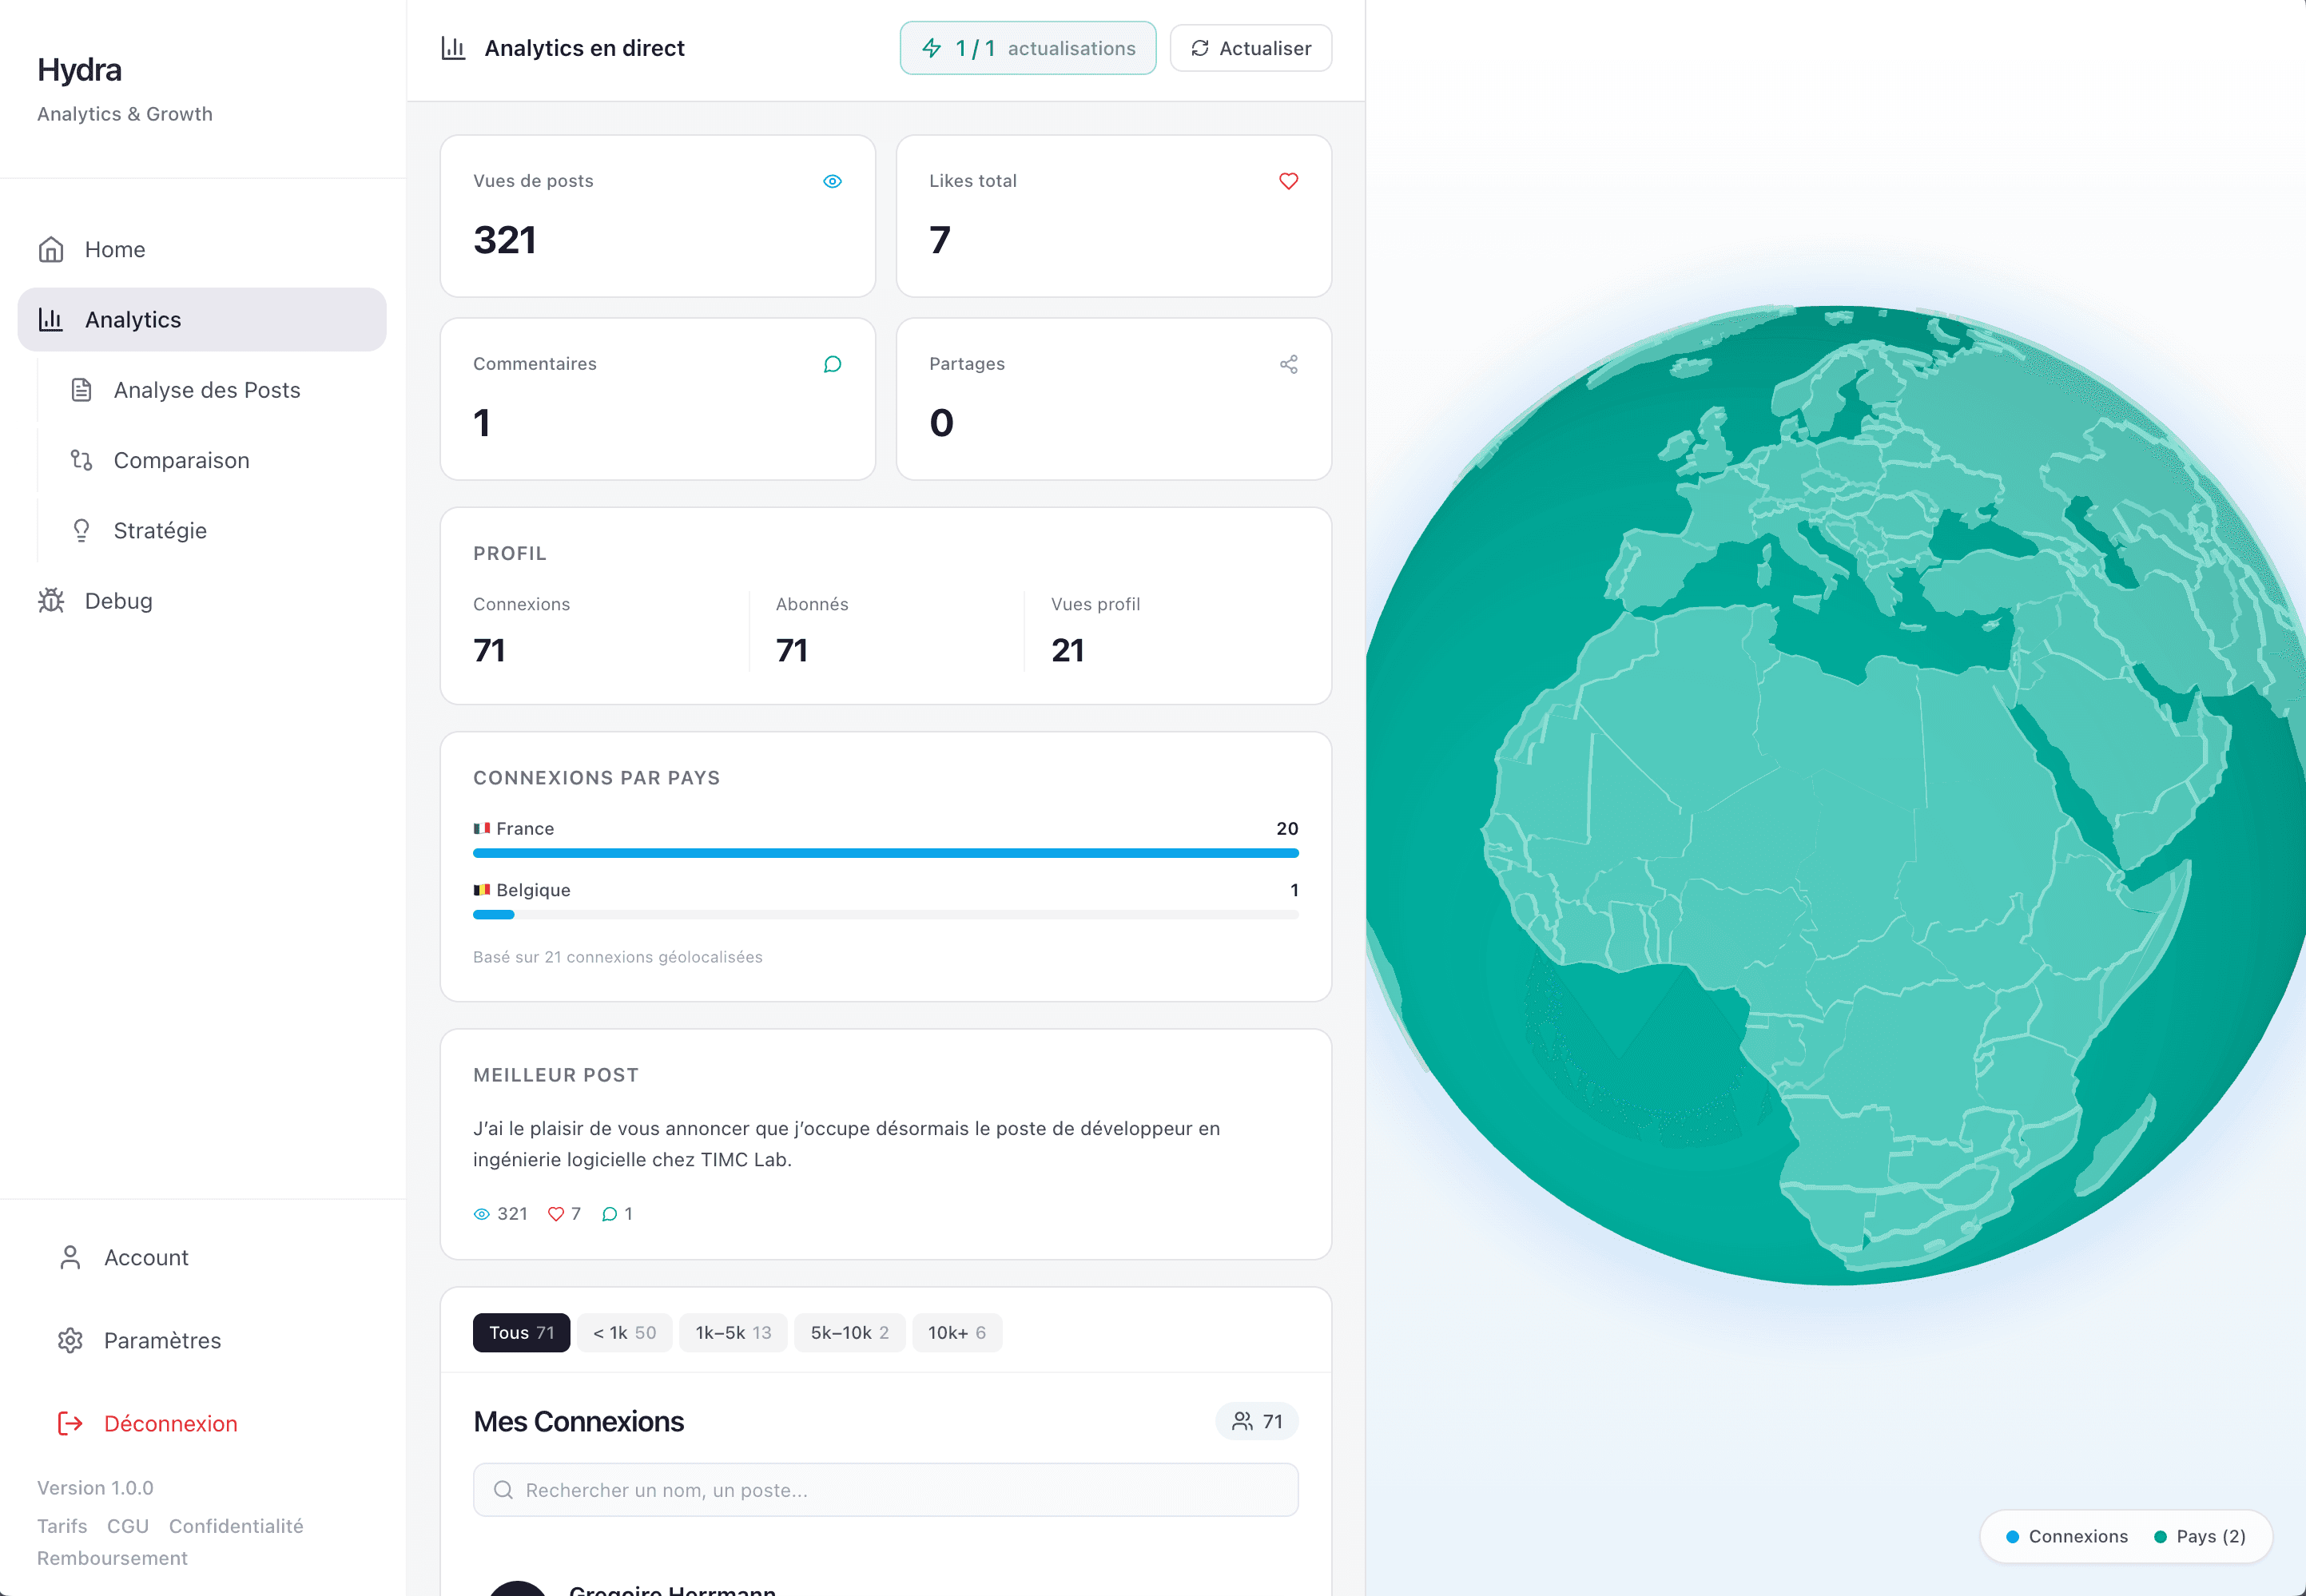Open the Home page
The width and height of the screenshot is (2306, 1596).
pos(202,249)
